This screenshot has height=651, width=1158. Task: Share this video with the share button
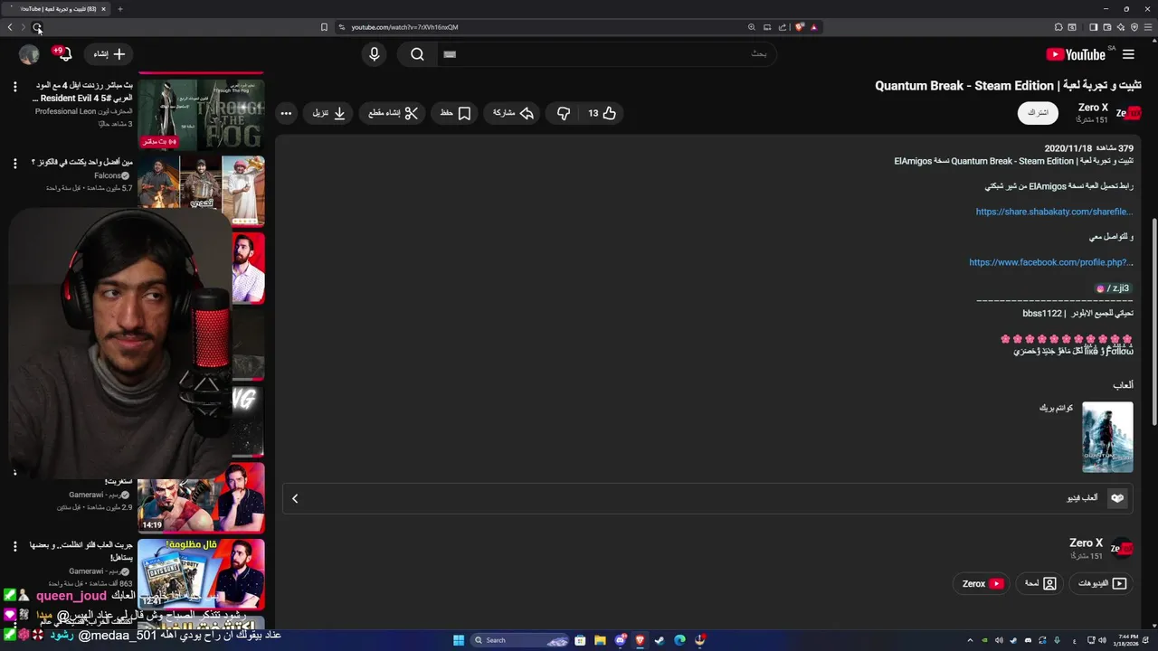pos(513,113)
